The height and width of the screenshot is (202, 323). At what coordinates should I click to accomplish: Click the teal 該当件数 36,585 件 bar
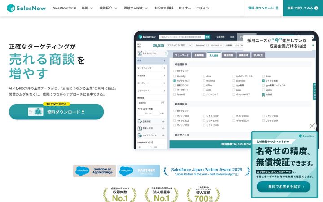point(210,144)
